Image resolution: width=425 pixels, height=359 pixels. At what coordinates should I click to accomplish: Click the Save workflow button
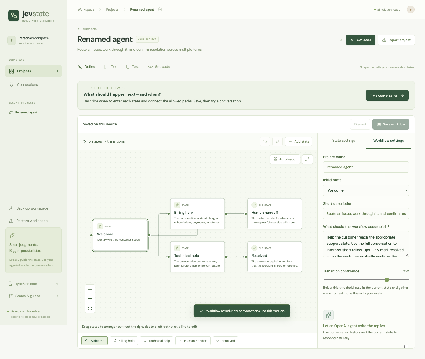tap(391, 124)
